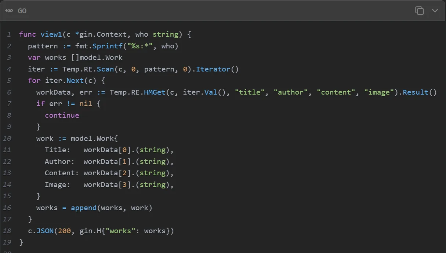Click the nil keyword

(86, 104)
